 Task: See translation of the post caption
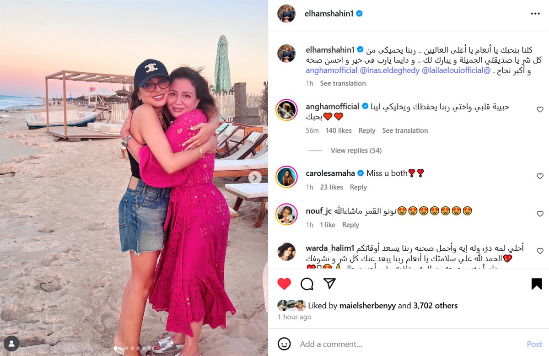(343, 83)
